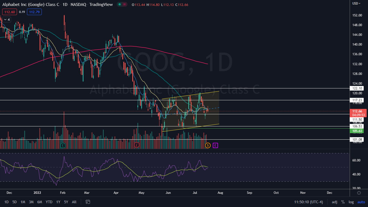This screenshot has width=368, height=207.
Task: Click the blue 112.79 buy price button
Action: point(34,12)
